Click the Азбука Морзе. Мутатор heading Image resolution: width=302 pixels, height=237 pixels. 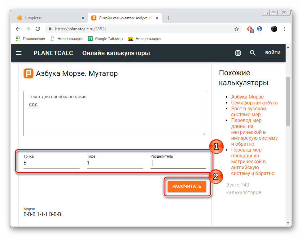tap(77, 73)
